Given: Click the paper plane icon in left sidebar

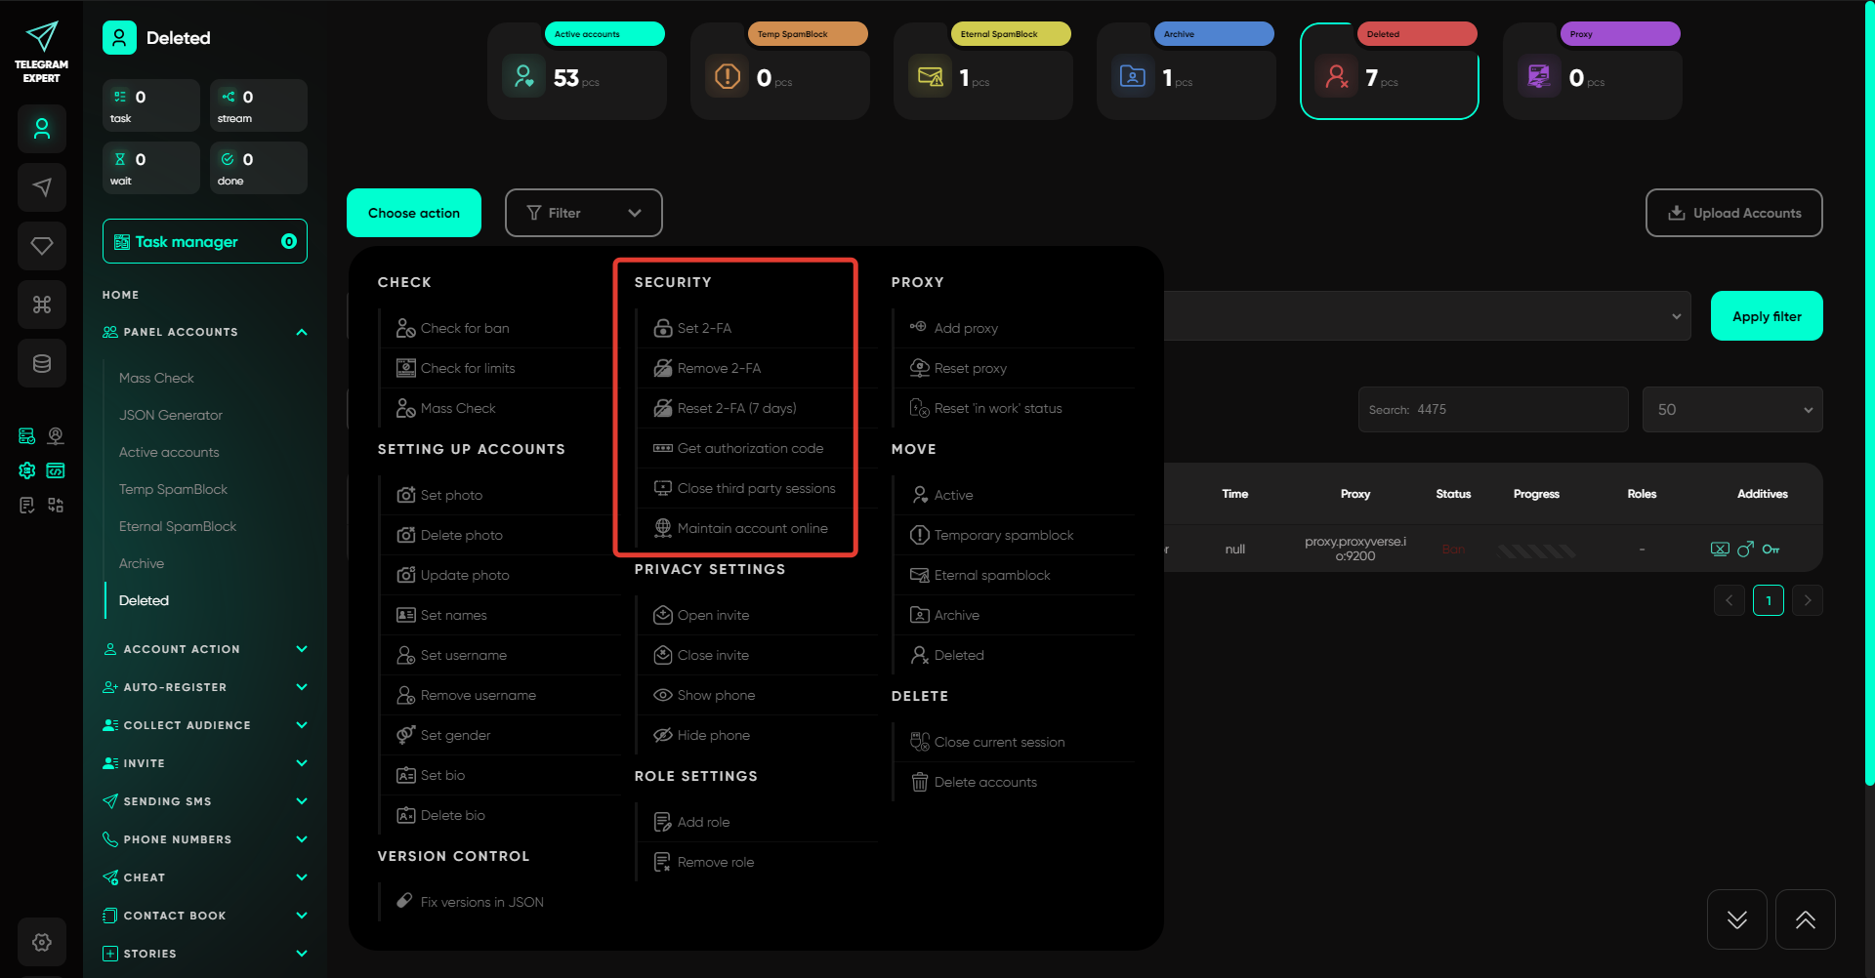Looking at the screenshot, I should 42,187.
